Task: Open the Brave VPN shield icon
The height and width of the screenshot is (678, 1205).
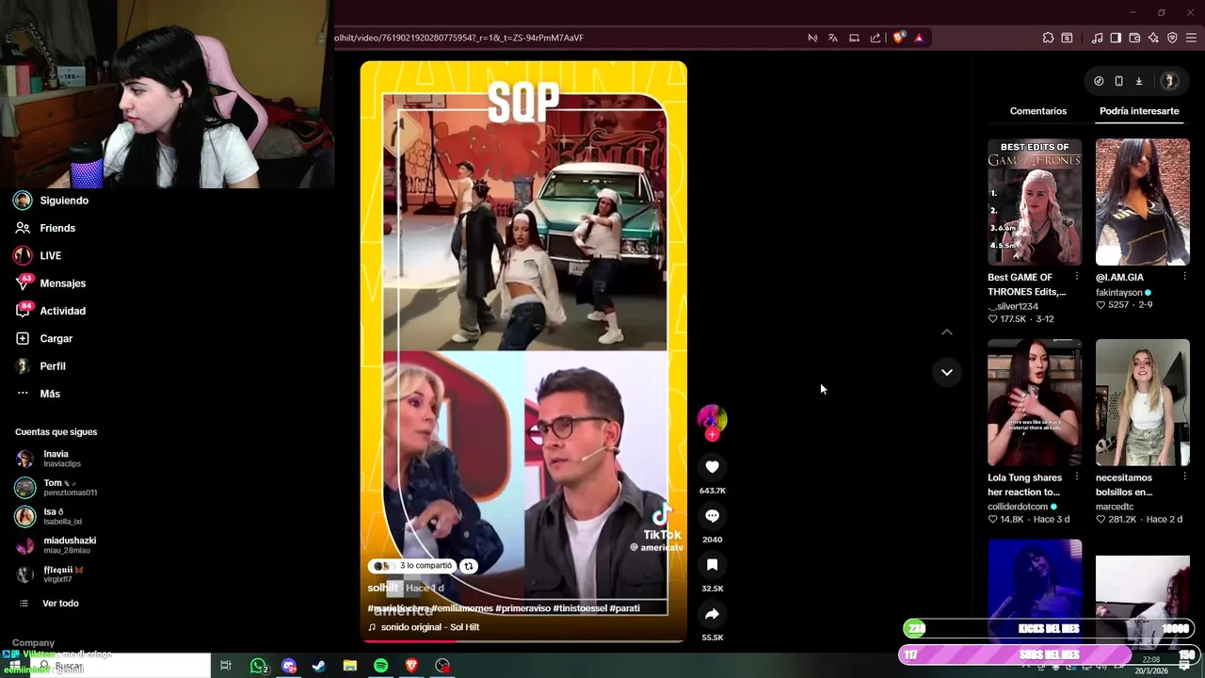Action: pos(1172,38)
